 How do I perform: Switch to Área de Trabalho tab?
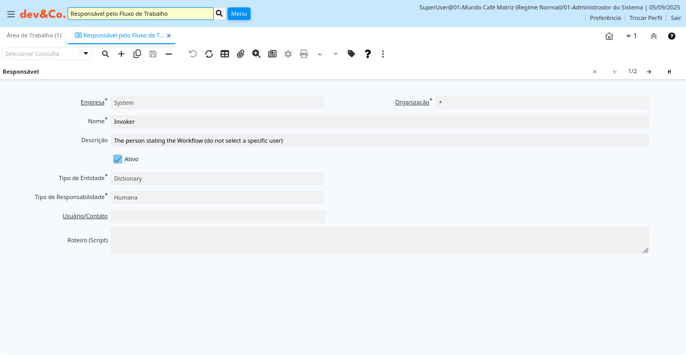click(x=34, y=35)
